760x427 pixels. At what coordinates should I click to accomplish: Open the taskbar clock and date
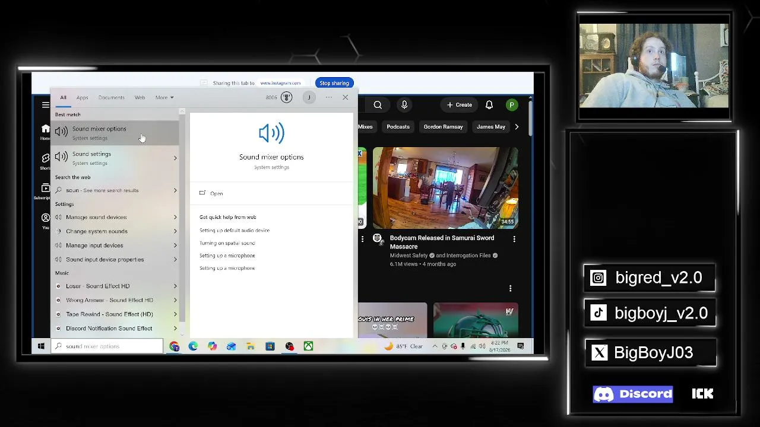pyautogui.click(x=500, y=346)
